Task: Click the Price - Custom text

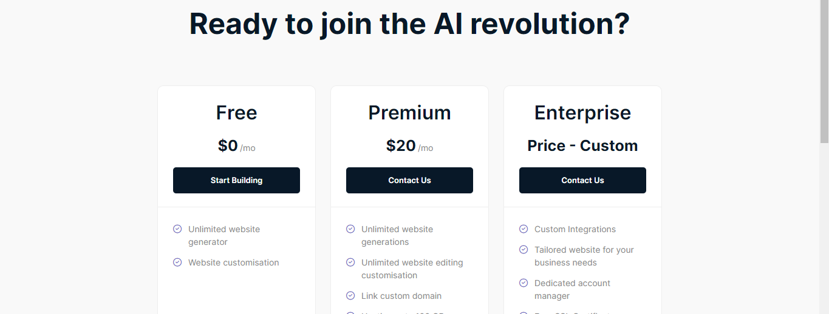Action: (x=582, y=146)
